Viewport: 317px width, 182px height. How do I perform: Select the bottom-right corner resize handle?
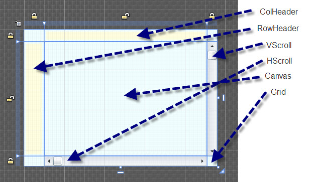click(219, 167)
